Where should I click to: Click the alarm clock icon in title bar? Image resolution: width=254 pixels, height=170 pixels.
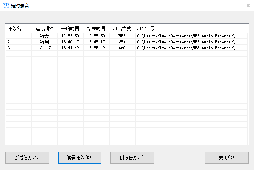click(x=6, y=6)
